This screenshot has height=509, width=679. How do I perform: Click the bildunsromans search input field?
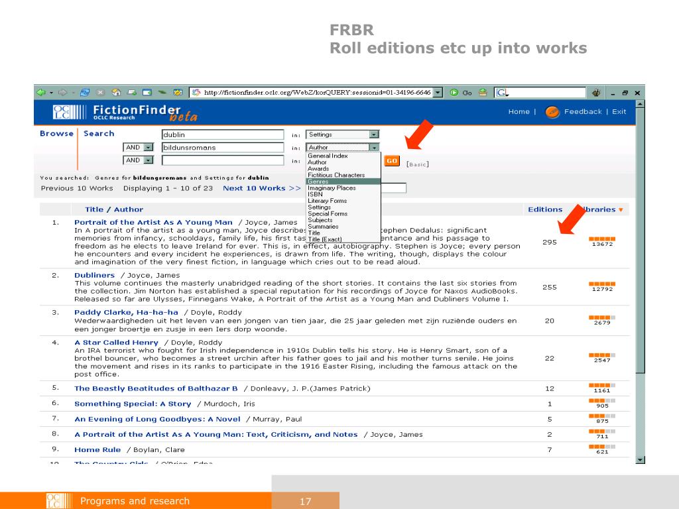(223, 148)
